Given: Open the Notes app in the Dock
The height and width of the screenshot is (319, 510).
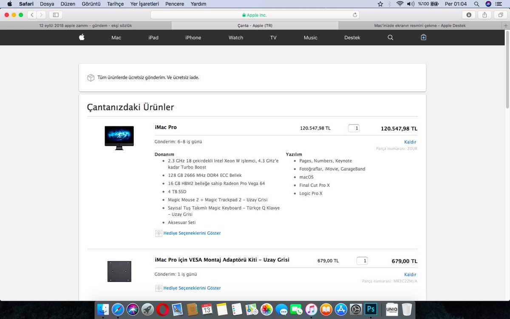Looking at the screenshot, I should pos(222,309).
